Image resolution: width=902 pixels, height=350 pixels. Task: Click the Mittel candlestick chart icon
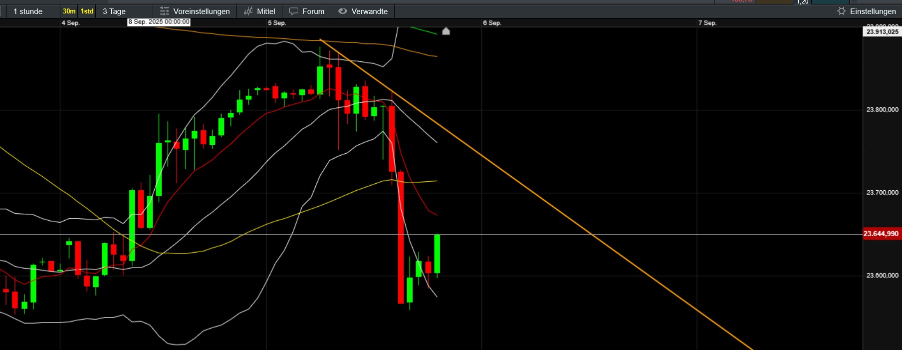(x=248, y=11)
